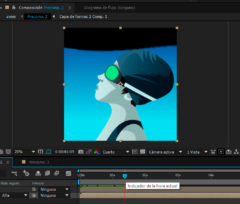240x204 pixels.
Task: Toggle the transparency grid
Action: click(143, 152)
